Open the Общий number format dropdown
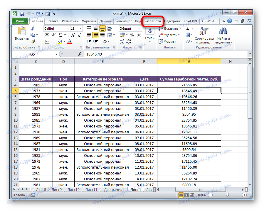Viewport: 264px width, 210px height. tap(140, 28)
